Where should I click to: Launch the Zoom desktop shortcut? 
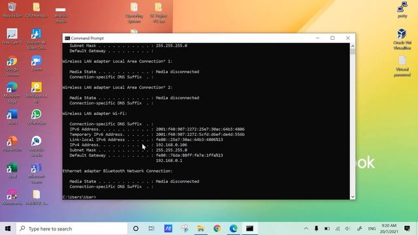(x=37, y=63)
